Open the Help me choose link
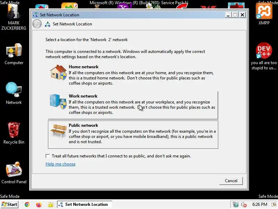The image size is (278, 209). tap(60, 164)
